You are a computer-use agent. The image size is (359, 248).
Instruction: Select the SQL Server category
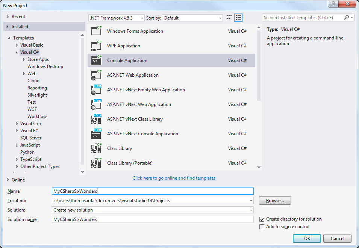(x=31, y=138)
